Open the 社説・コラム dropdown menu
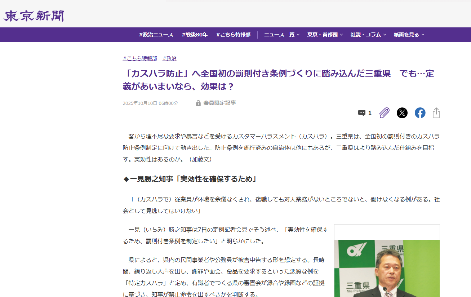The height and width of the screenshot is (297, 471). pos(368,35)
